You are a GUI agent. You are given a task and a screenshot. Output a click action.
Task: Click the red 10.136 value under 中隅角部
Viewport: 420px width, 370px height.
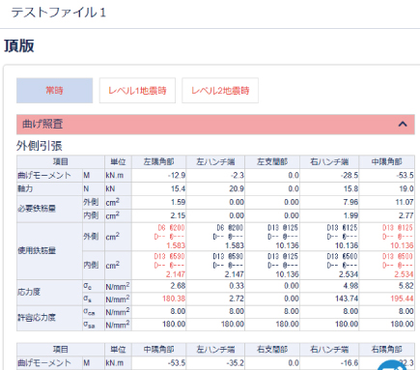pyautogui.click(x=402, y=245)
